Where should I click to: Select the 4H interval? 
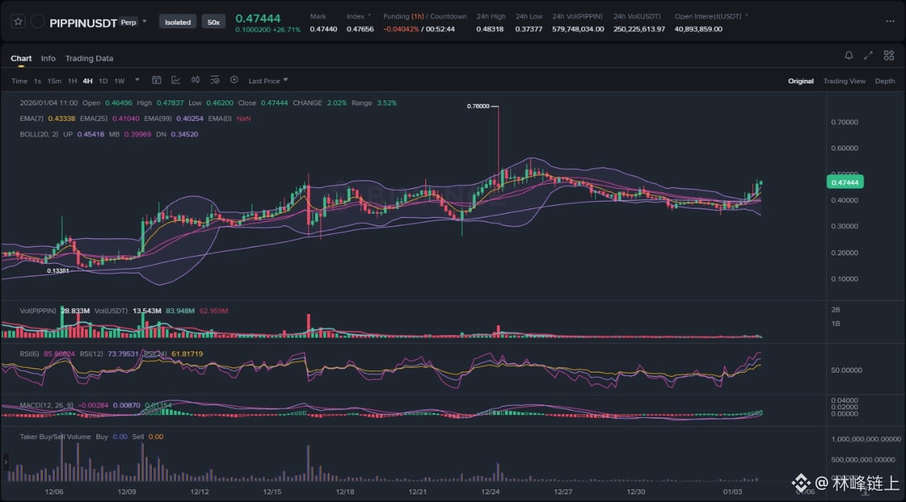click(88, 81)
